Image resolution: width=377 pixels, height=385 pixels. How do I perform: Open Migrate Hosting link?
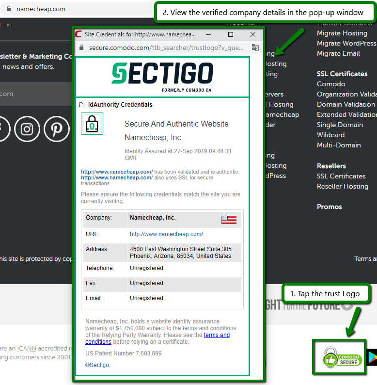tap(342, 33)
